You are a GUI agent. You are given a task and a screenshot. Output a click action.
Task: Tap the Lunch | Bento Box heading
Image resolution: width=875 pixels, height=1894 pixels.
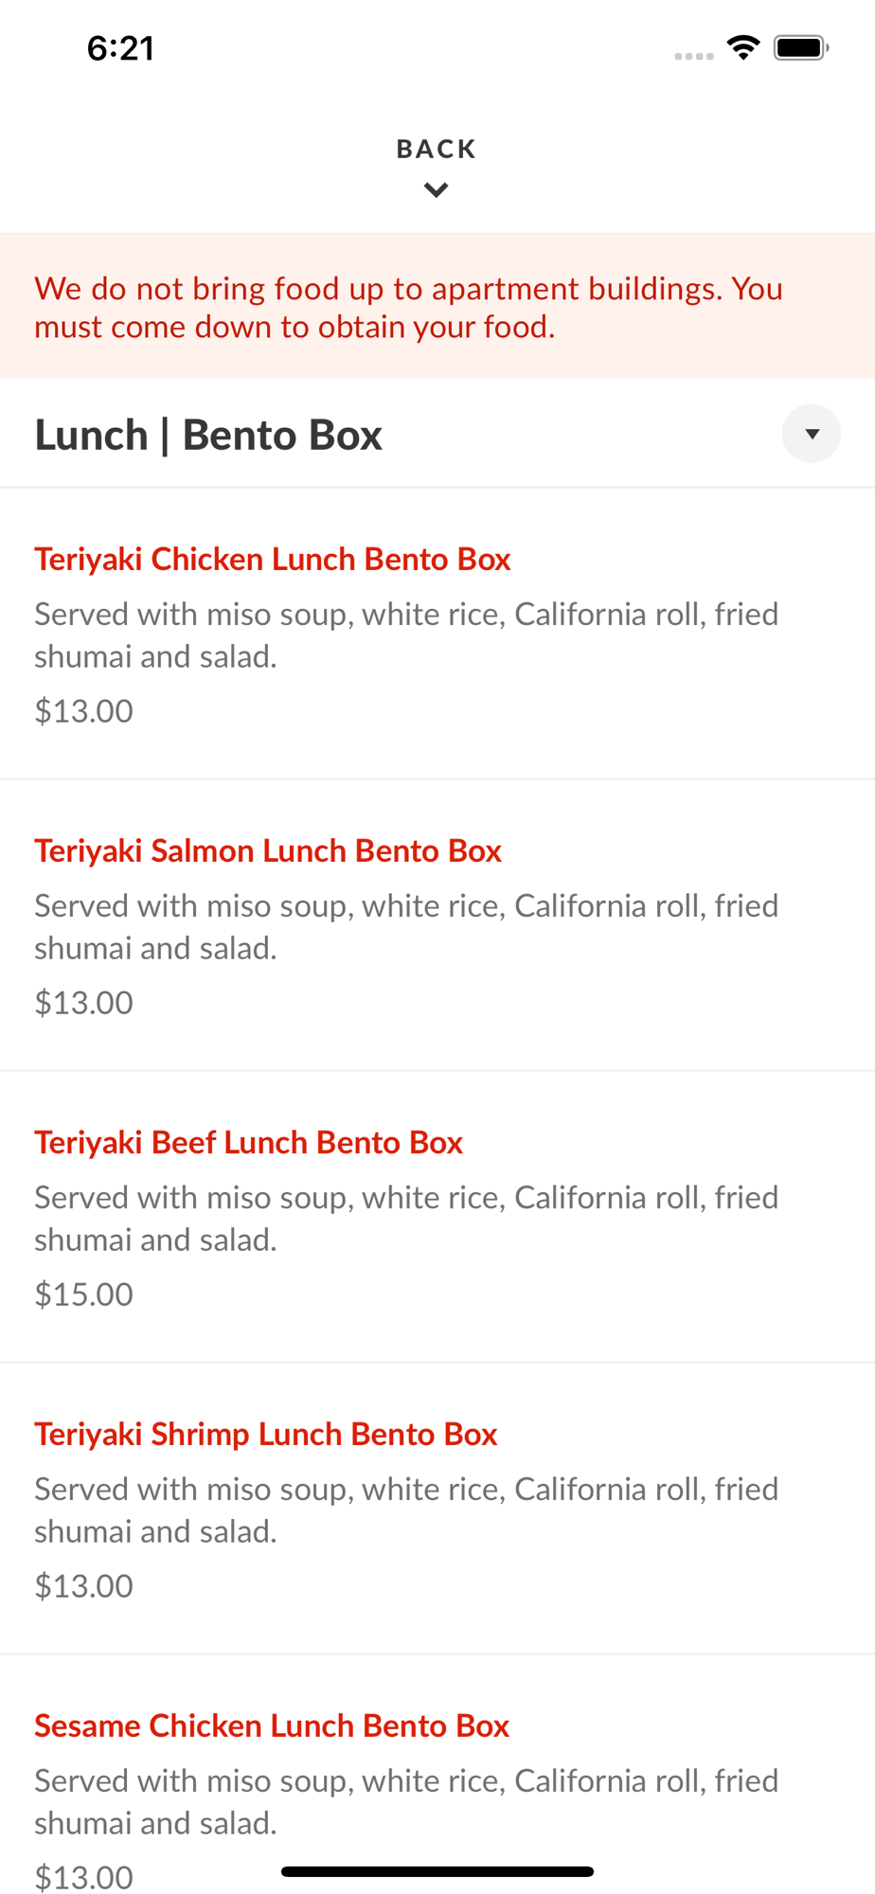tap(208, 436)
